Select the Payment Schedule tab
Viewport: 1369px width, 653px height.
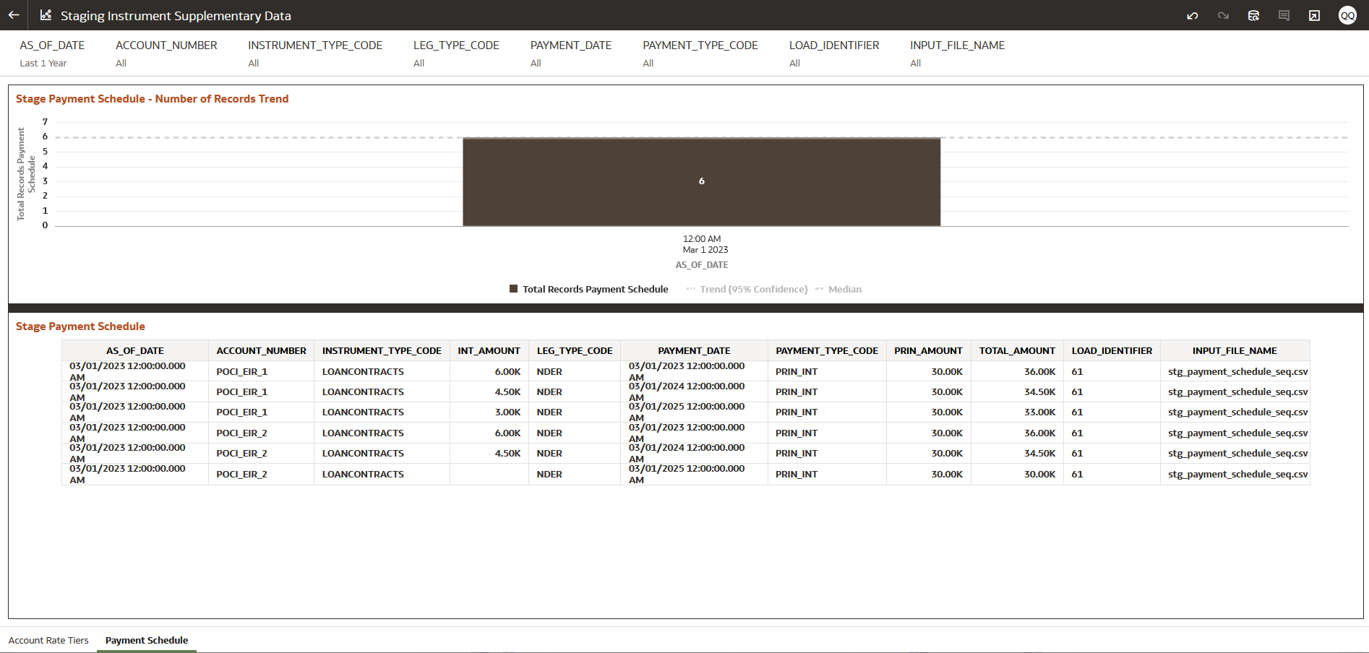click(146, 640)
